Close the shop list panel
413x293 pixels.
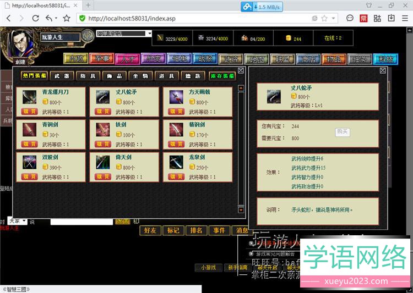[x=241, y=70]
